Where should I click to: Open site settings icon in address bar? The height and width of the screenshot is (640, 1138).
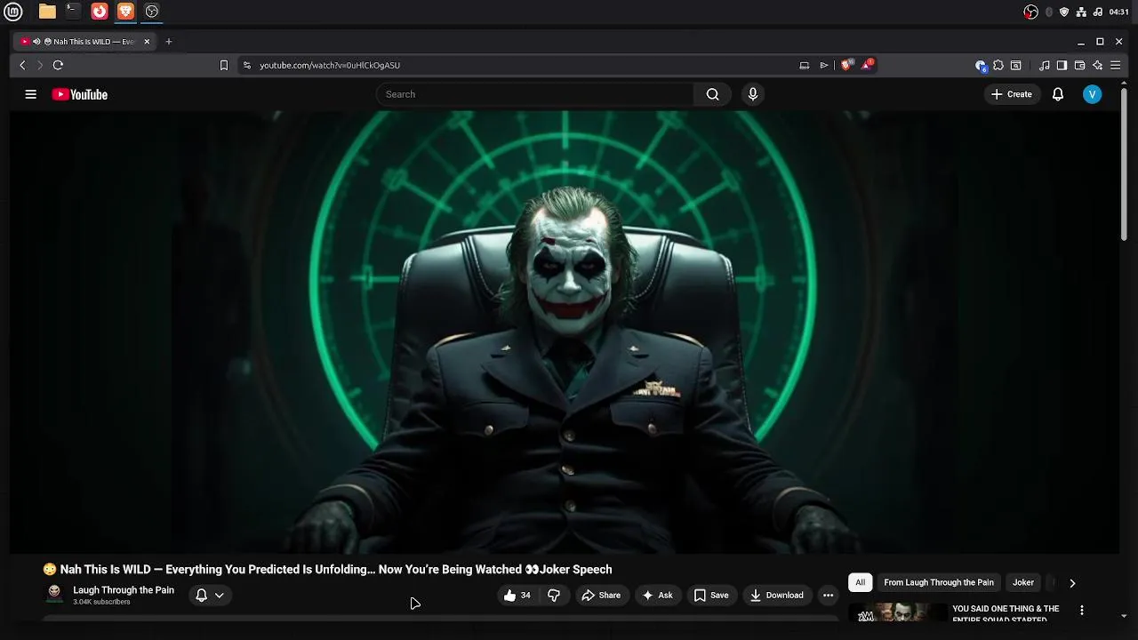coord(247,65)
